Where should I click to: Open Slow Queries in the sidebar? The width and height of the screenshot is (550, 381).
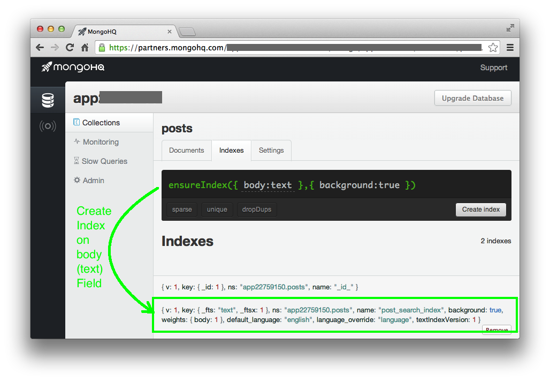click(109, 161)
